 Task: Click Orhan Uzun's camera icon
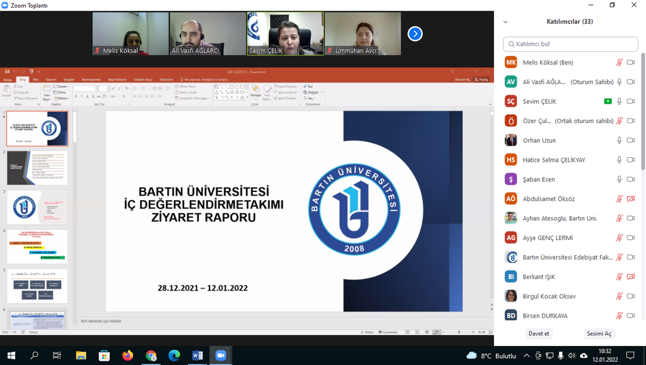coord(630,140)
